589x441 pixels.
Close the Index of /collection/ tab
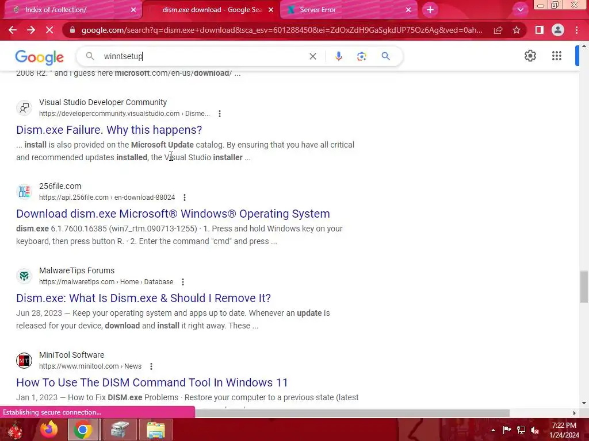pos(133,10)
